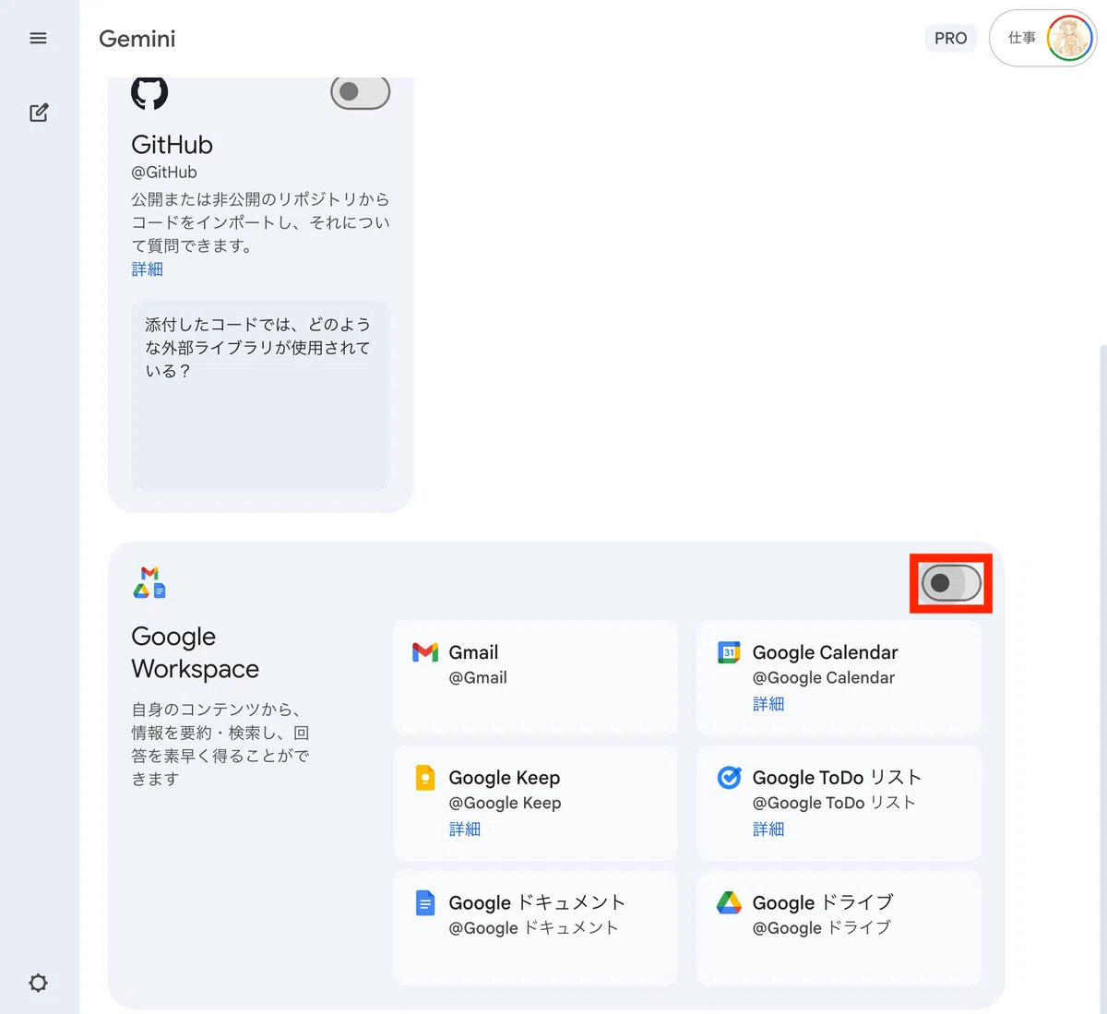Click the @Gmail handle text
Viewport: 1107px width, 1014px height.
pos(478,678)
